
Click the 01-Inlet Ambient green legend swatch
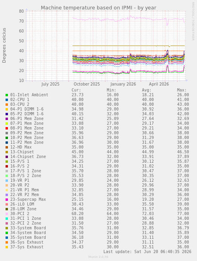pos(7,95)
